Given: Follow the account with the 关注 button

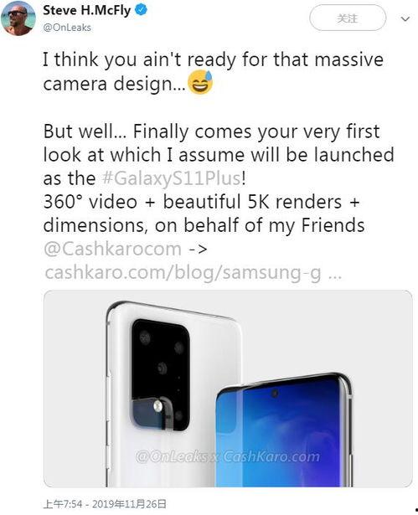Looking at the screenshot, I should click(348, 18).
